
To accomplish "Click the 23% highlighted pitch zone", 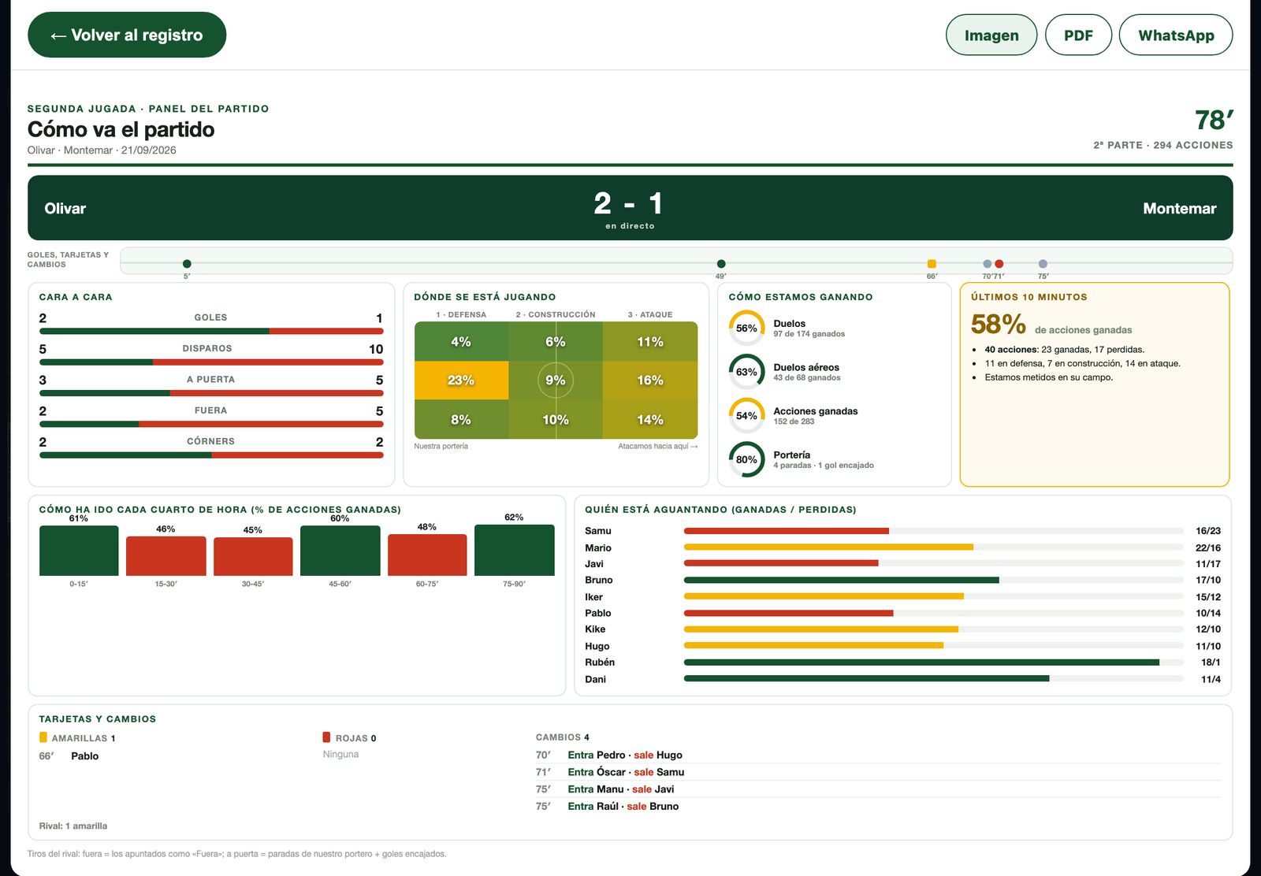I will pyautogui.click(x=461, y=380).
